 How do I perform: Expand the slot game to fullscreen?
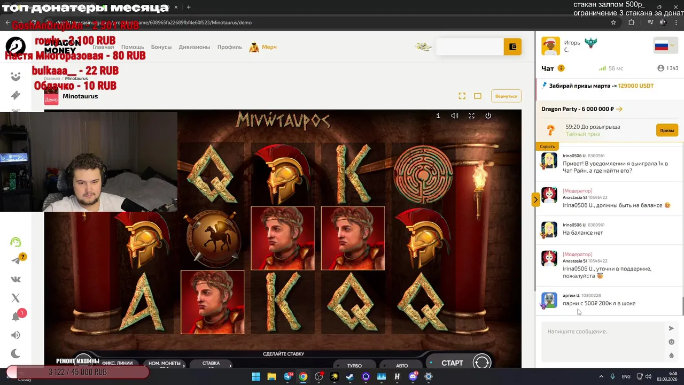tap(471, 115)
